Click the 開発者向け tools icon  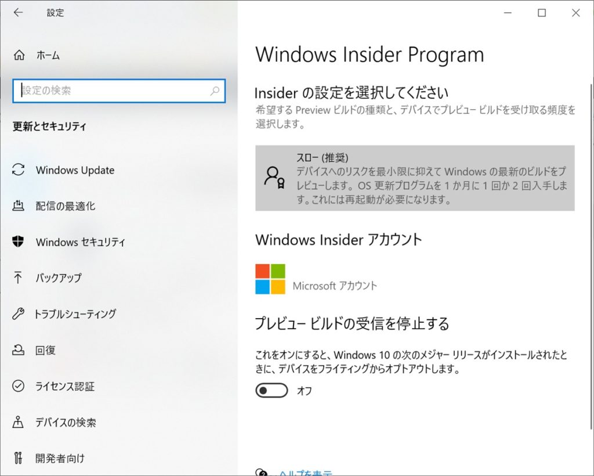18,458
